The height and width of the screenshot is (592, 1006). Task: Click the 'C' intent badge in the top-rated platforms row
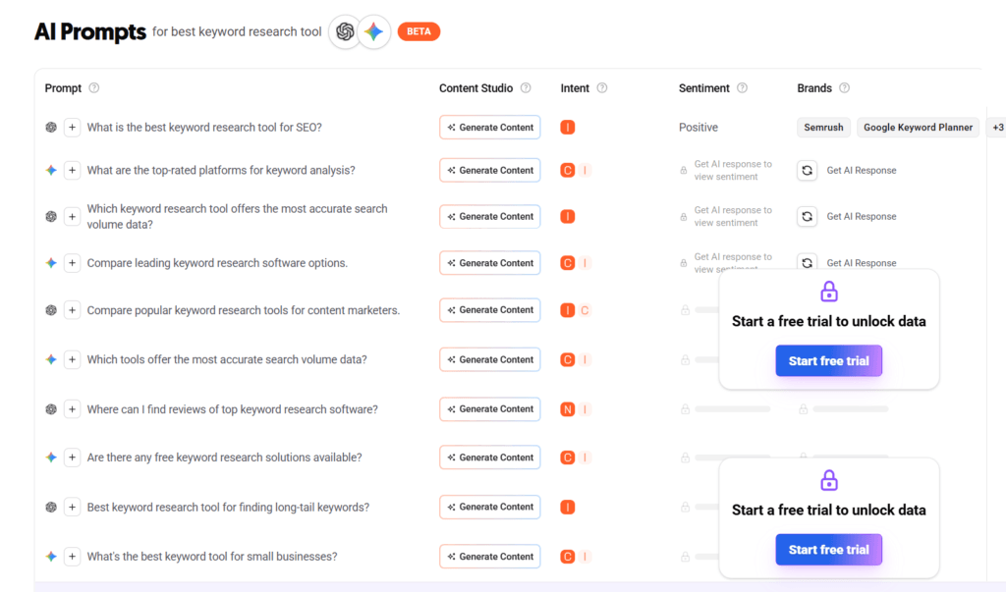[567, 170]
